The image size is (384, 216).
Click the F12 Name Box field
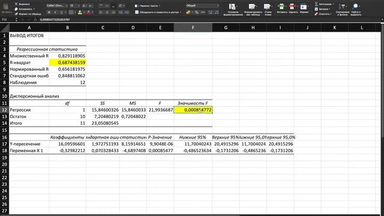7,20
